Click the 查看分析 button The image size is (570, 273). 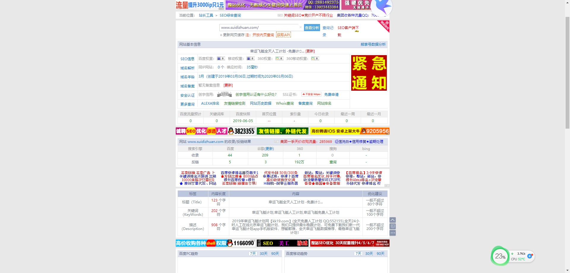tap(312, 28)
